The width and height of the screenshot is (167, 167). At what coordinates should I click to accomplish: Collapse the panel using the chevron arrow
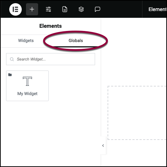coord(103,146)
